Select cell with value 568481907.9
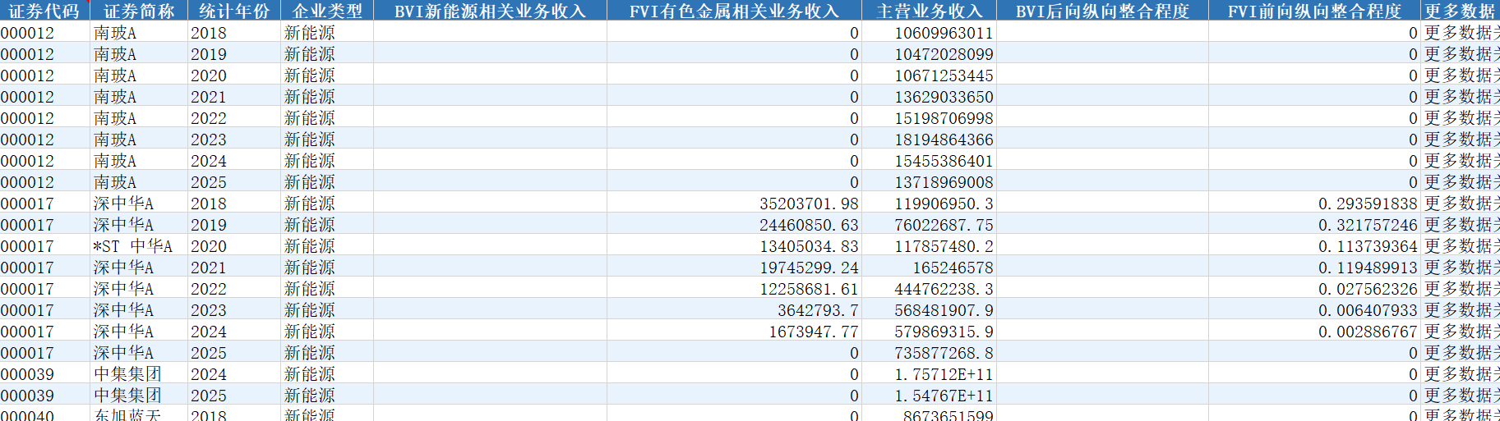Screen dimensions: 1500x421 coord(929,310)
